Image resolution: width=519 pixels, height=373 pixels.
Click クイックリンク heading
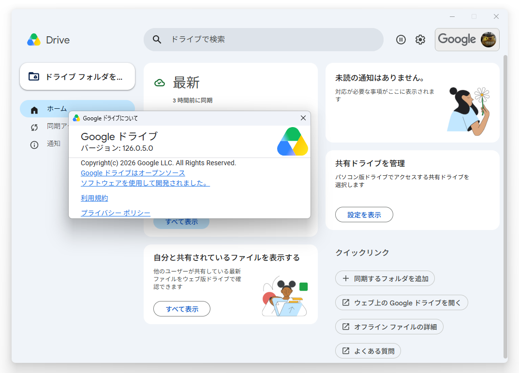(362, 252)
